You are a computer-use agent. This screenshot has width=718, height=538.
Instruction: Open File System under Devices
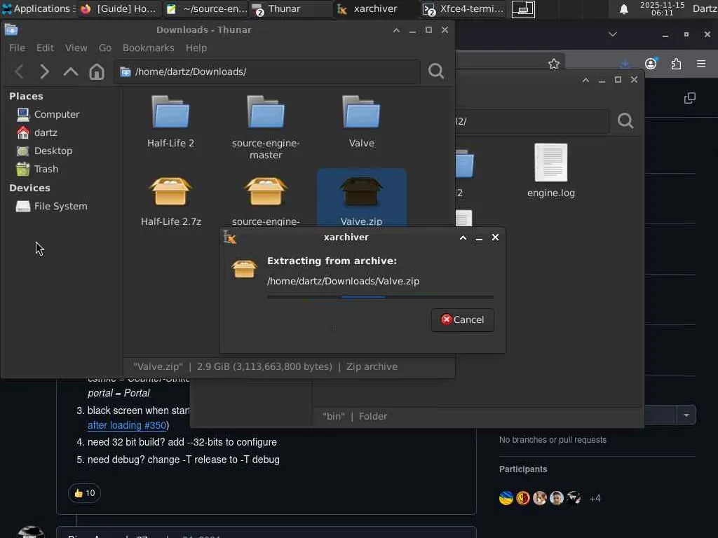click(51, 207)
